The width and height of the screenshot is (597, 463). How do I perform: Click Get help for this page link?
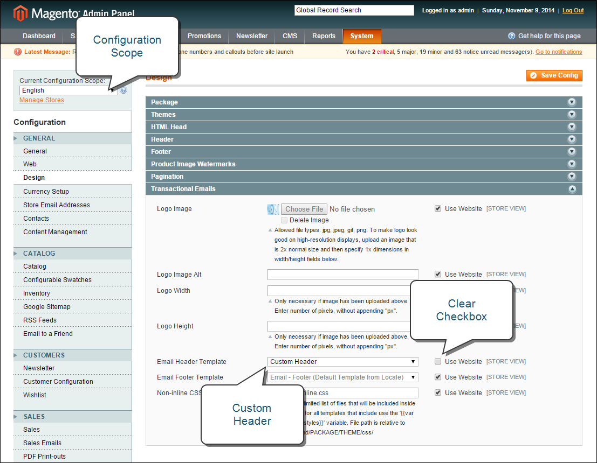549,36
